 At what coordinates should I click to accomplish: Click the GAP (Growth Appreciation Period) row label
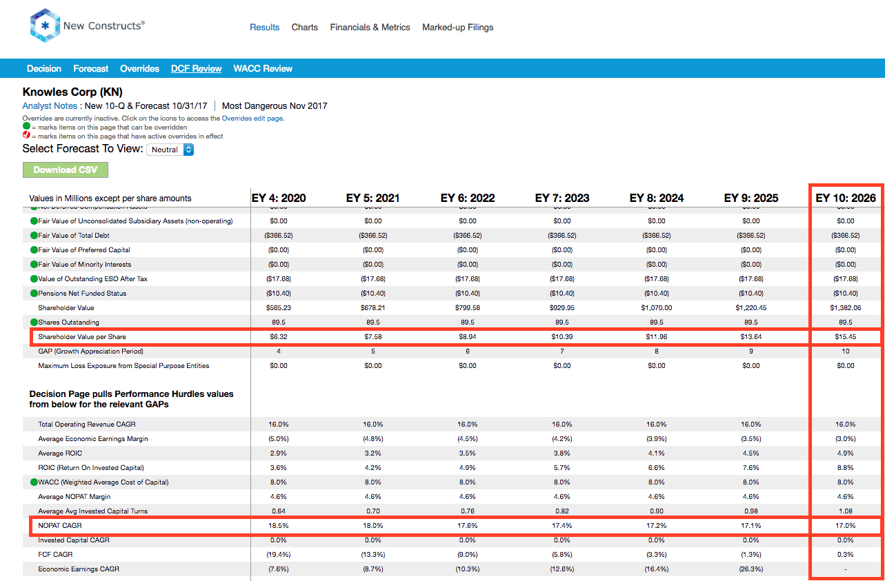coord(91,351)
